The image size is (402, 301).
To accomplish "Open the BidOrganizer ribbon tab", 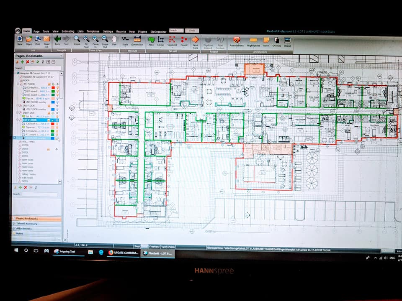I will click(158, 32).
